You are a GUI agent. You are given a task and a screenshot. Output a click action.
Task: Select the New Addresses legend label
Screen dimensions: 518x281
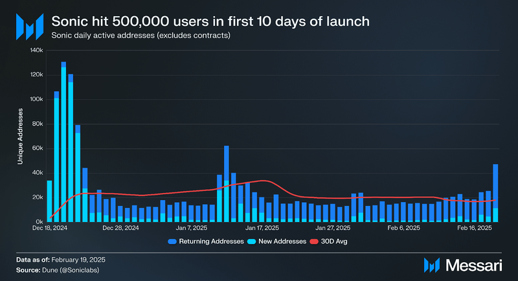click(282, 242)
